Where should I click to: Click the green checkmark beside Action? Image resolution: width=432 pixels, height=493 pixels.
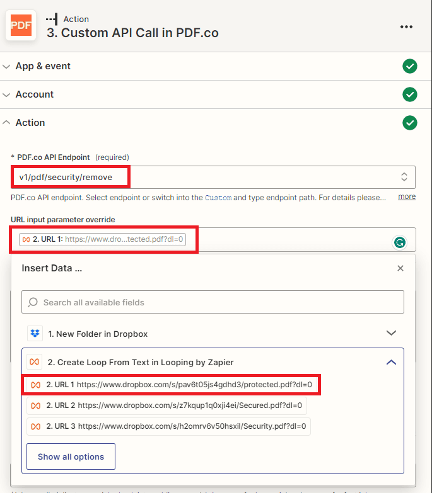point(410,123)
